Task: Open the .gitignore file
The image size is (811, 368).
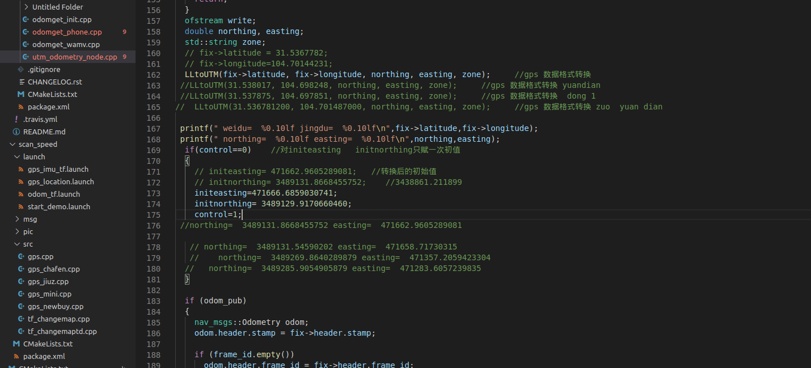Action: (44, 69)
